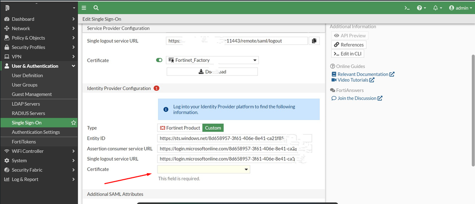Click the Entity ID field
This screenshot has width=475, height=204.
pos(235,139)
